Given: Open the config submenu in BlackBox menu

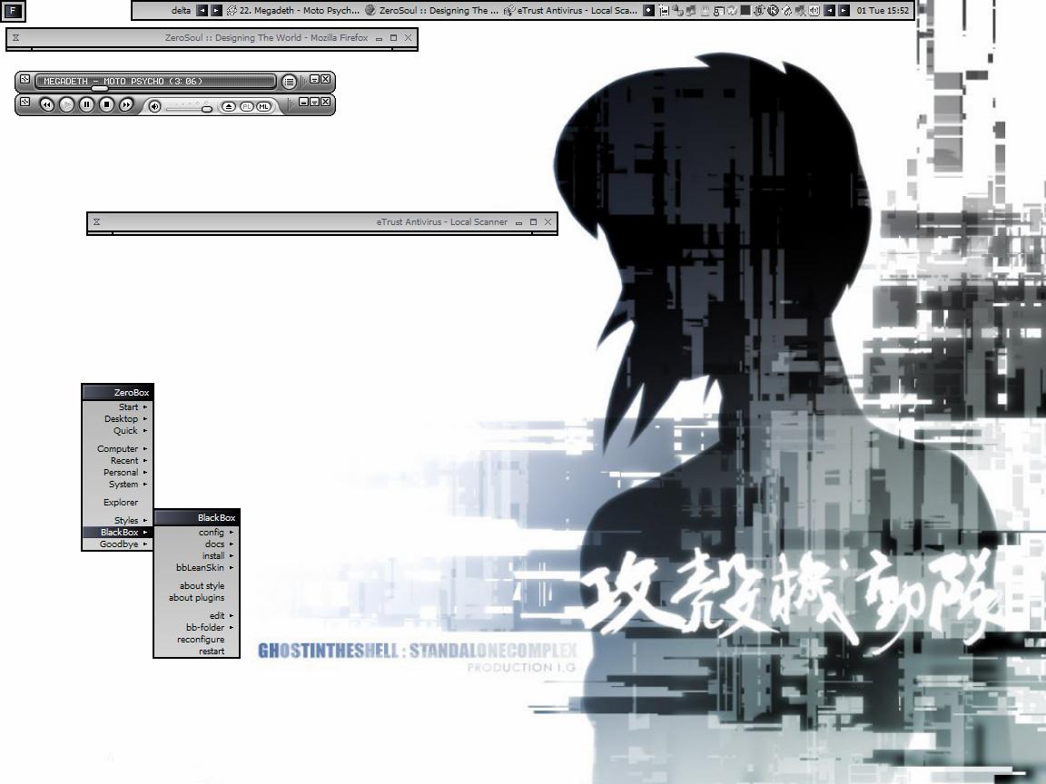Looking at the screenshot, I should (197, 532).
